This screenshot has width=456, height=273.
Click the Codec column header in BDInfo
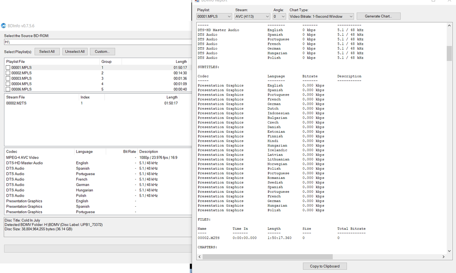[x=39, y=151]
